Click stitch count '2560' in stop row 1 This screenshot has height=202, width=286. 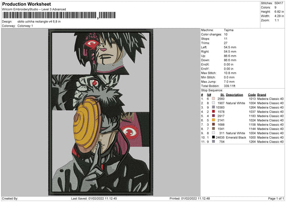pos(221,99)
